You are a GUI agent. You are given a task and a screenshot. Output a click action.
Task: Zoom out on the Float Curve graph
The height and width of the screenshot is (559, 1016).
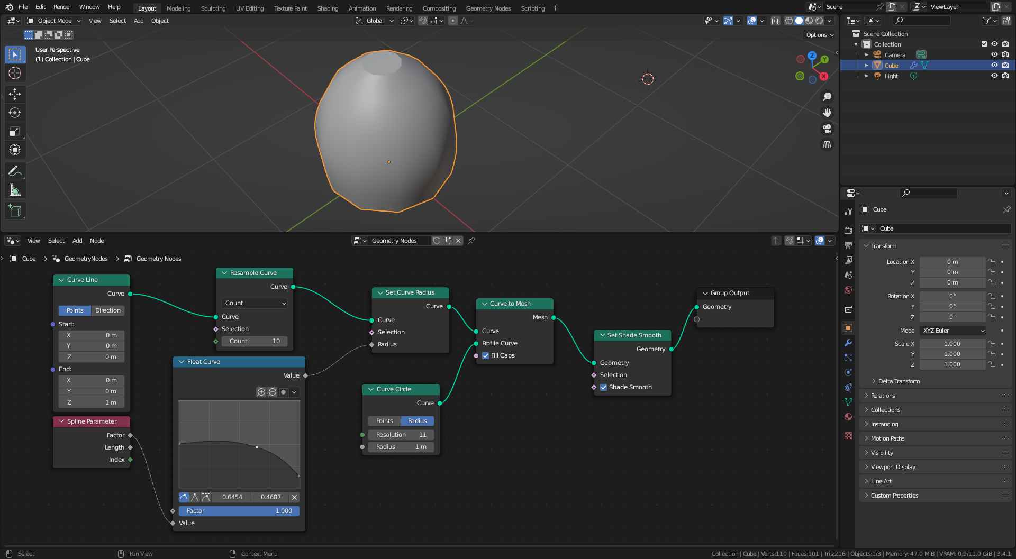[273, 392]
